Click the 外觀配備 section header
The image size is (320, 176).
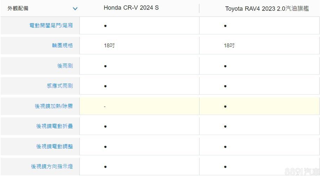[x=18, y=8]
